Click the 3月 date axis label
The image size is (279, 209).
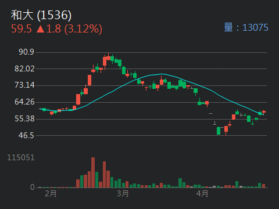click(x=123, y=193)
